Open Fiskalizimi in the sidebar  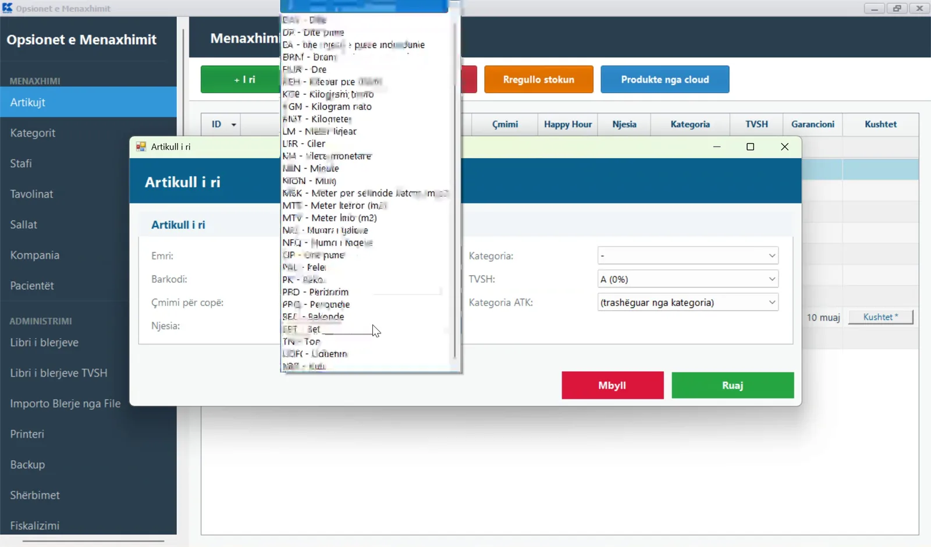[x=88, y=525]
